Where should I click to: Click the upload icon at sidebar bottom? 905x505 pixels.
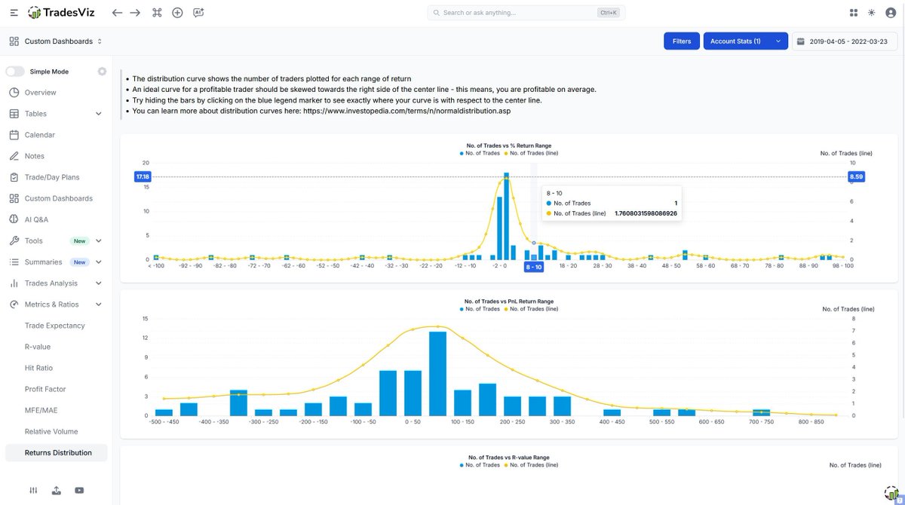pos(57,490)
